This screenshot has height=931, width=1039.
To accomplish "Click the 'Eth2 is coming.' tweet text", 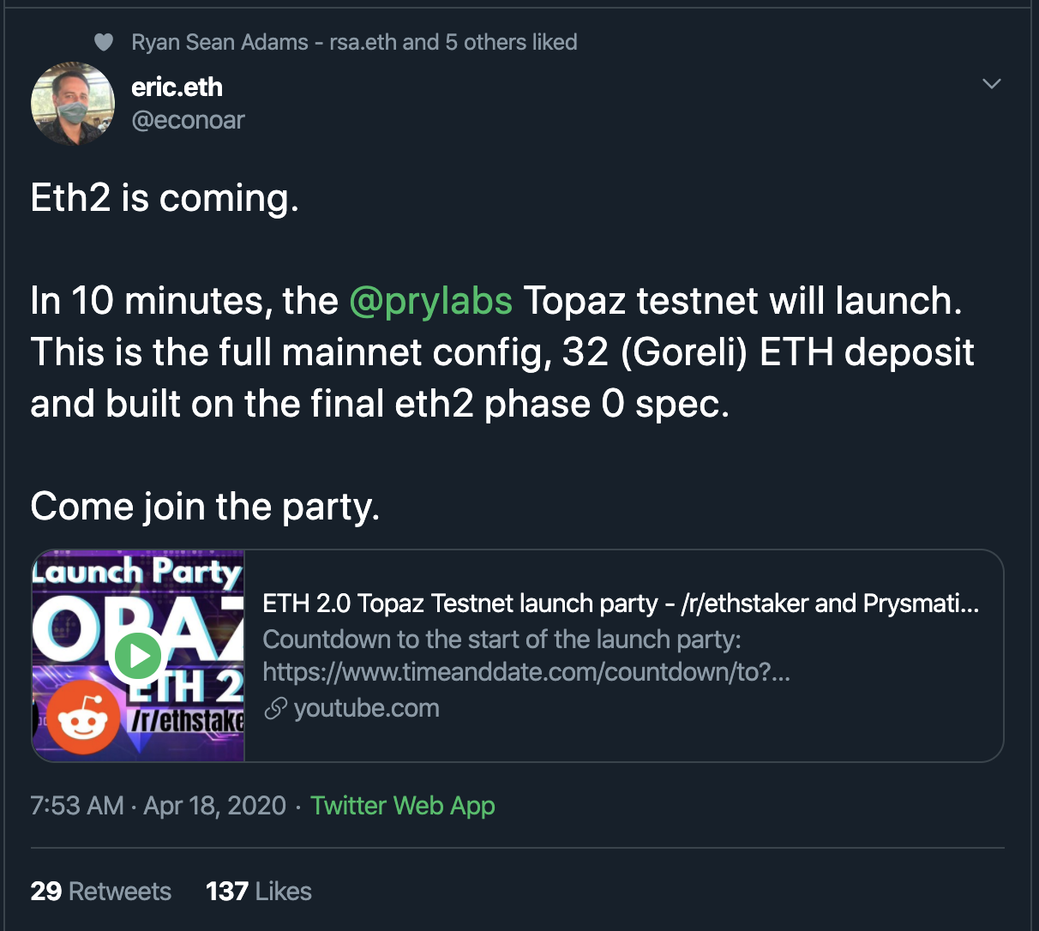I will [x=165, y=198].
